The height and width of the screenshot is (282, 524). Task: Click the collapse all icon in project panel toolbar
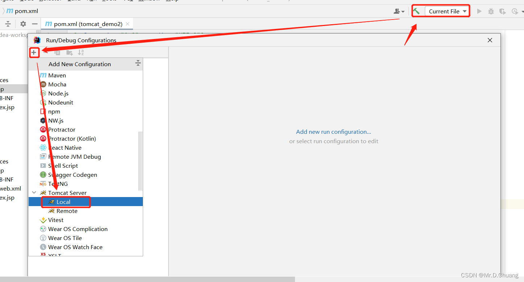8,24
